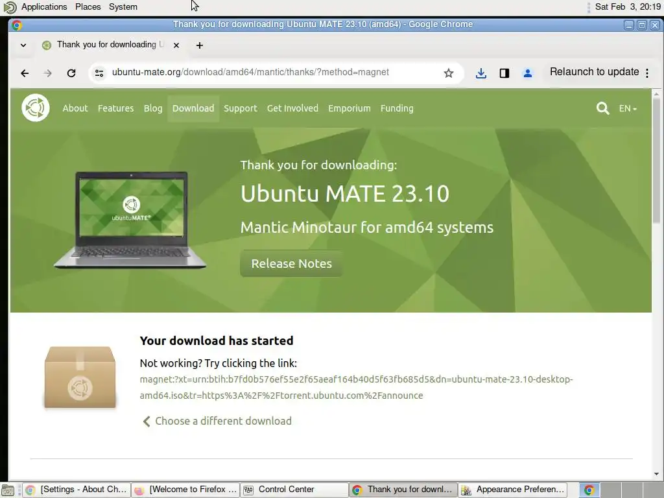This screenshot has height=498, width=664.
Task: Open the tab search dropdown arrow
Action: click(x=23, y=45)
